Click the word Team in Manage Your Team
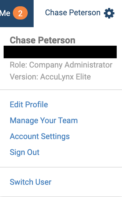 [x=68, y=121]
